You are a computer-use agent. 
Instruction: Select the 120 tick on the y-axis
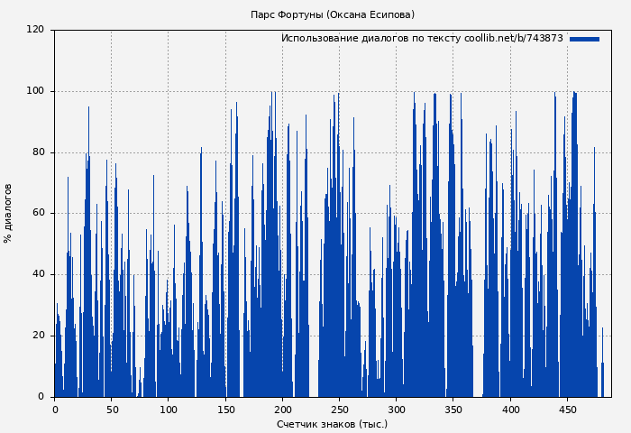[x=35, y=30]
